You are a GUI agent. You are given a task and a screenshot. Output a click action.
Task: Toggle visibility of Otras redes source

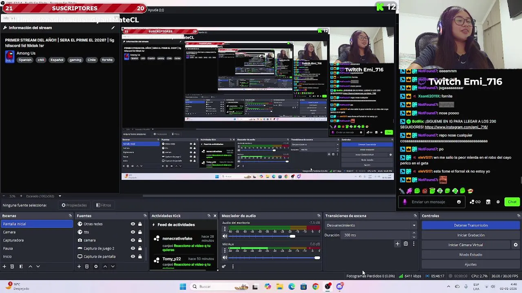(x=133, y=224)
